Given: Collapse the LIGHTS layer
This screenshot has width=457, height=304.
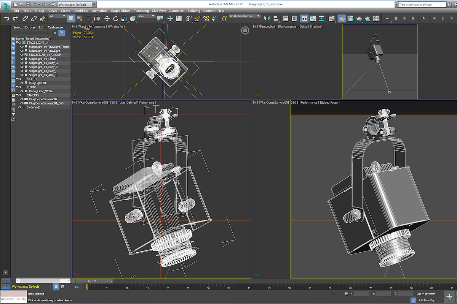Looking at the screenshot, I should pos(17,79).
